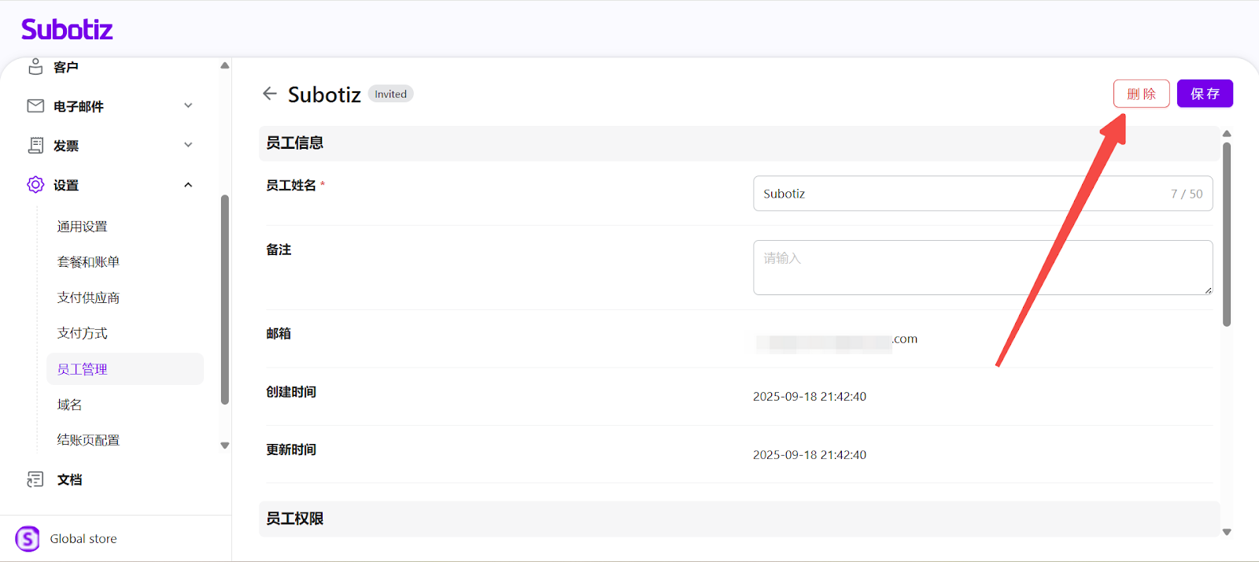
Task: Select 支付供应商 in sidebar
Action: (88, 298)
